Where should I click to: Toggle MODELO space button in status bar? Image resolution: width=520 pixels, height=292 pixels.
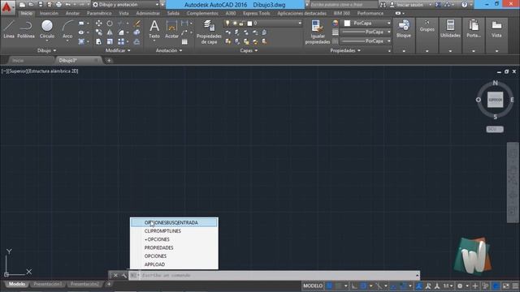(313, 286)
